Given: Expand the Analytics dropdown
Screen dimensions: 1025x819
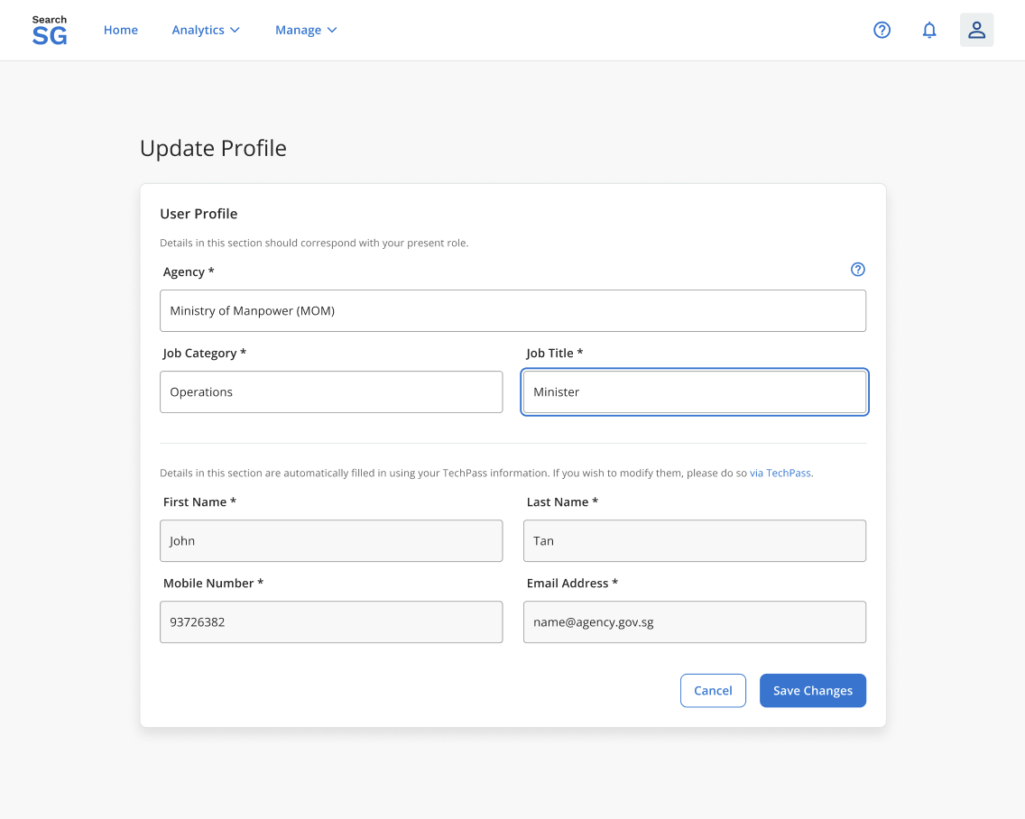Looking at the screenshot, I should [x=206, y=30].
